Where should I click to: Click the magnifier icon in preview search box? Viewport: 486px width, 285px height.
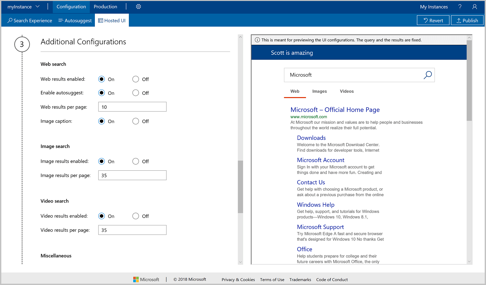(x=428, y=75)
